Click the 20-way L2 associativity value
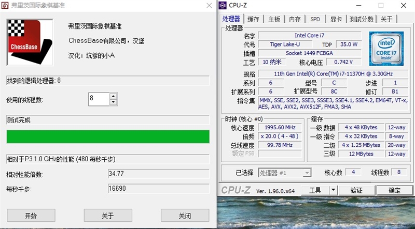The height and width of the screenshot is (229, 415). point(396,145)
